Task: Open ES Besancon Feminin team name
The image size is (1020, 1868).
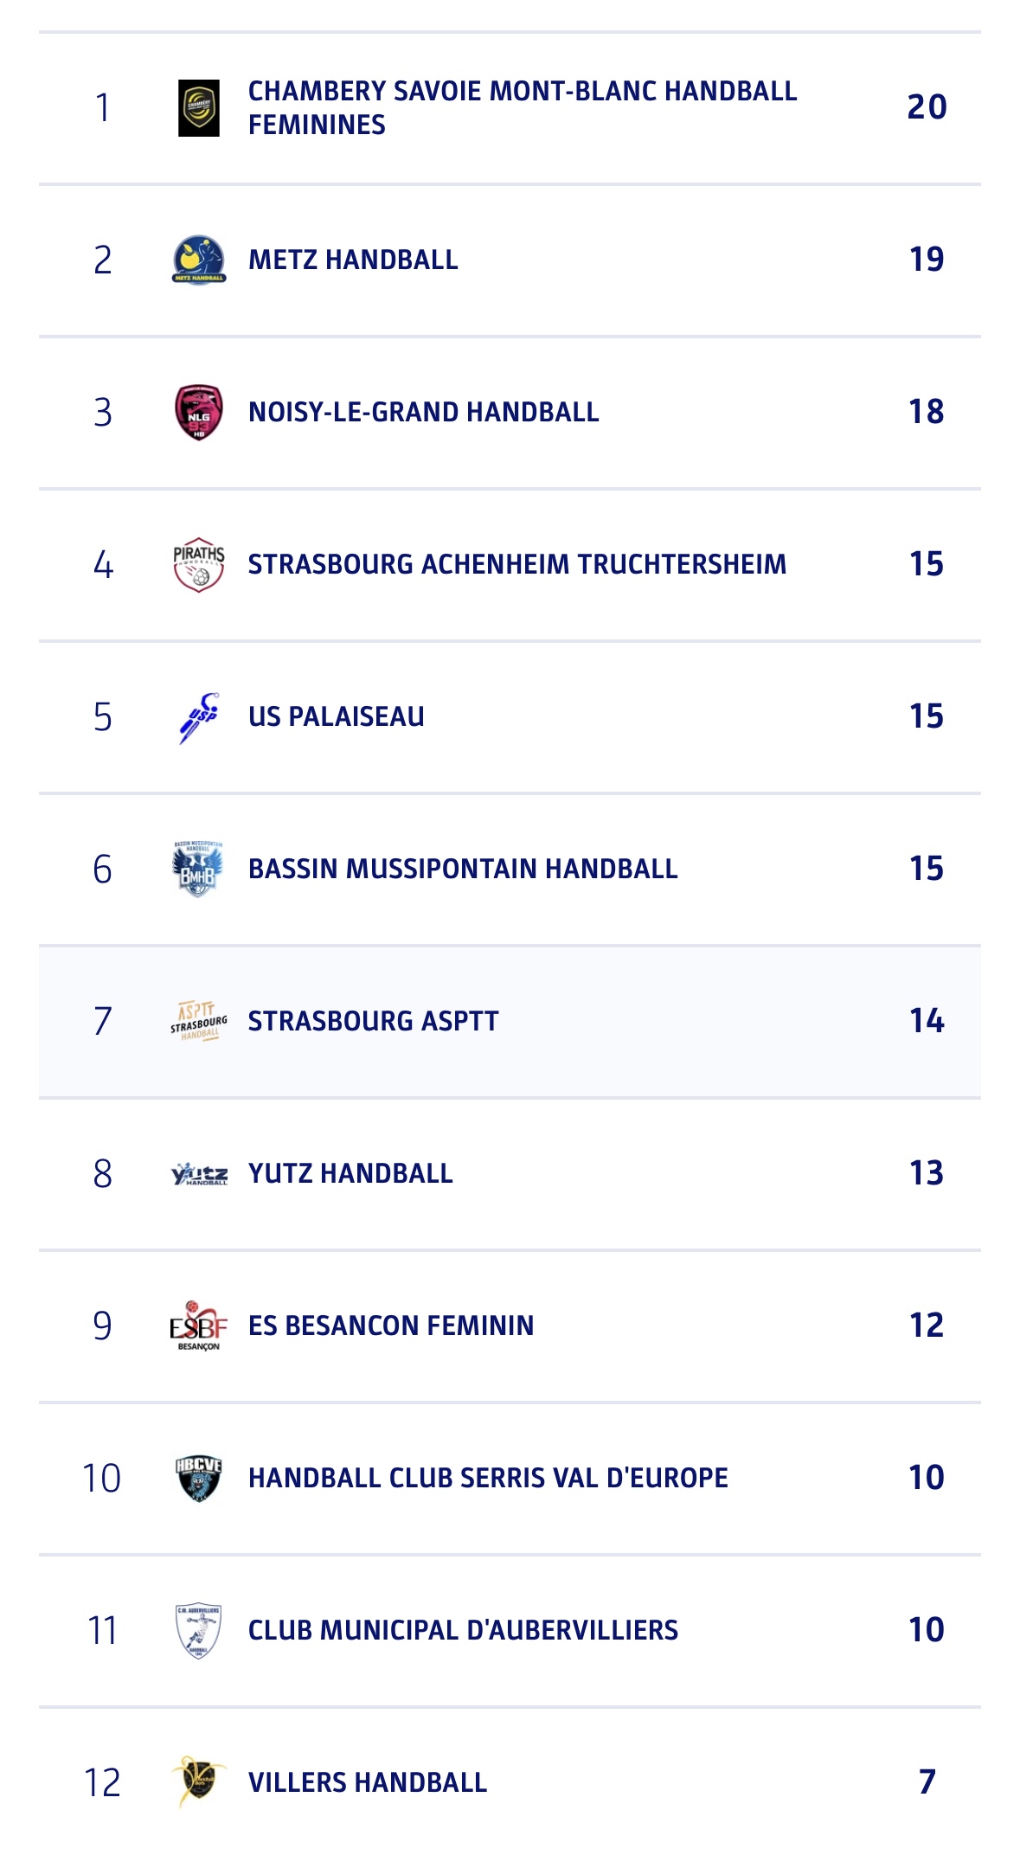Action: [391, 1326]
